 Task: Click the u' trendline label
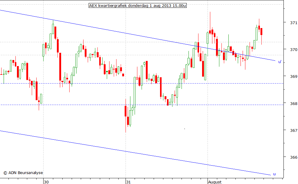pyautogui.click(x=280, y=62)
